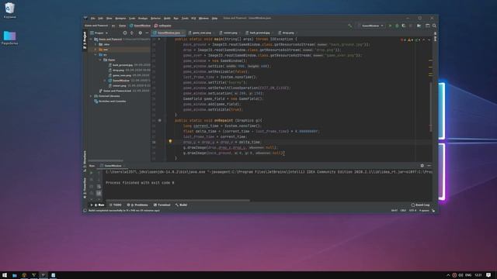Toggle the Project tool window side tab

pyautogui.click(x=85, y=40)
